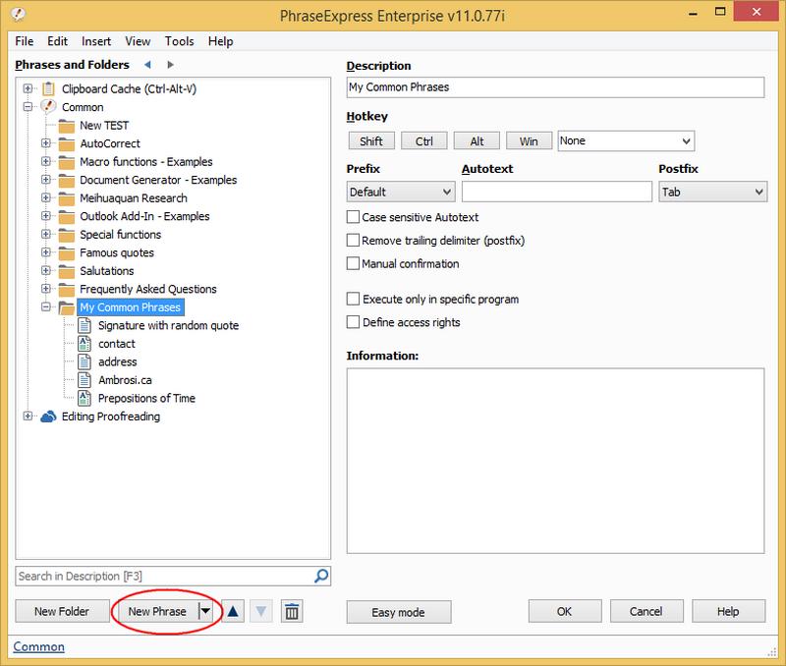Click the Famous quotes folder icon
Screen dimensions: 786x666
click(67, 253)
